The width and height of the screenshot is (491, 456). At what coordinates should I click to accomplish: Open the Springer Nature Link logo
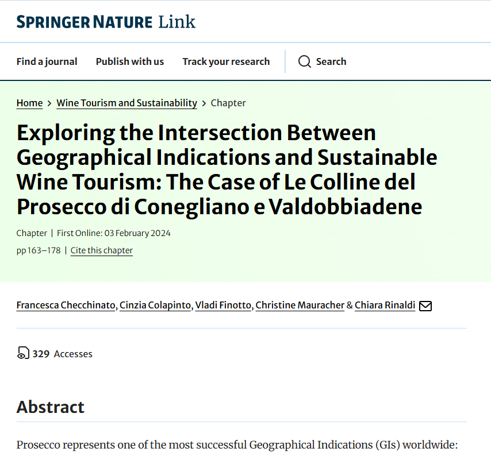point(106,22)
